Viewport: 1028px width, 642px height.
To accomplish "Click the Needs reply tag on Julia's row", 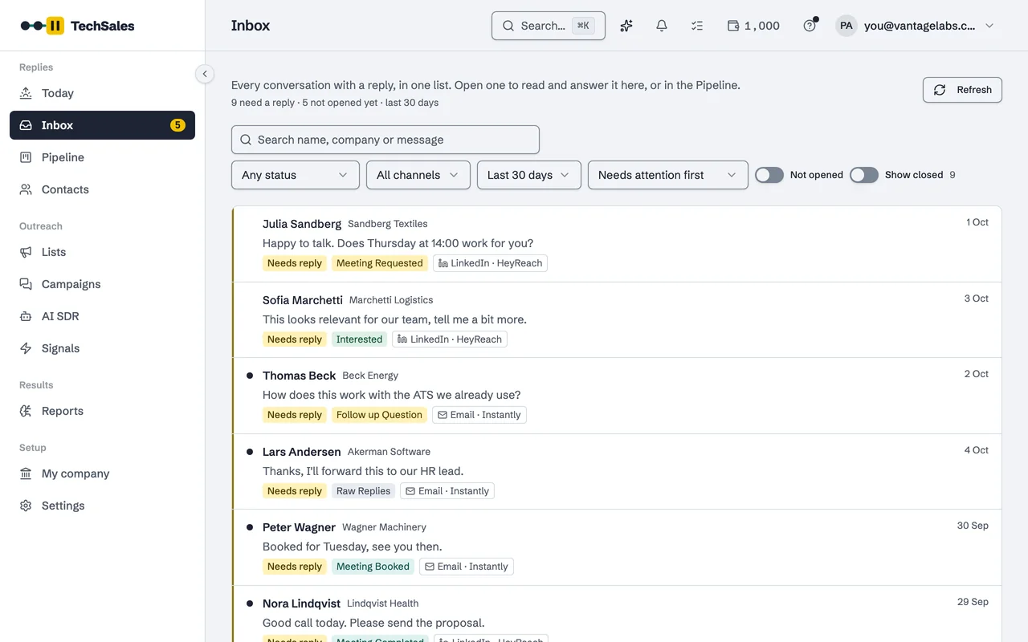I will tap(295, 263).
